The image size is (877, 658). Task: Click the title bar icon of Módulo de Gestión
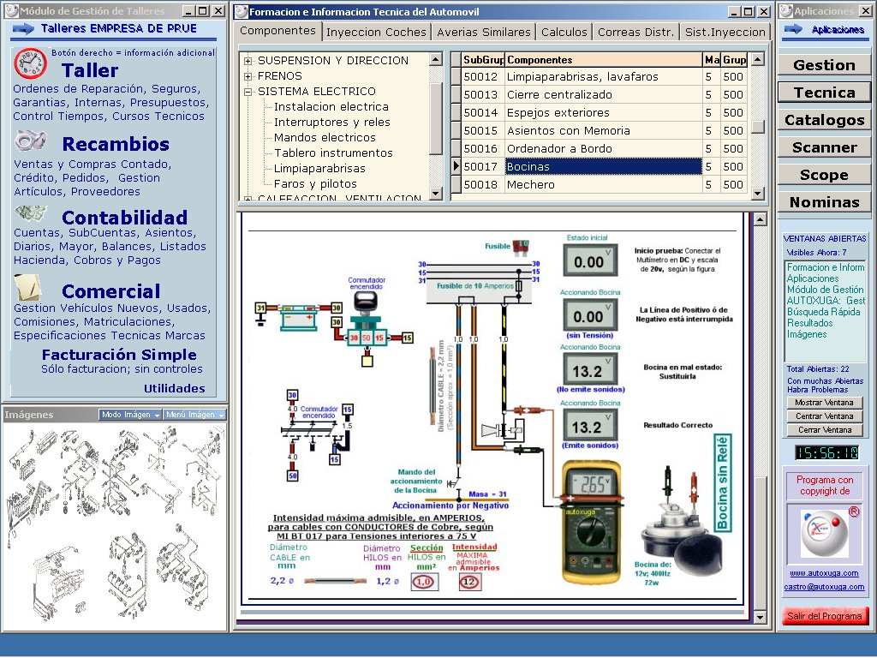click(12, 10)
